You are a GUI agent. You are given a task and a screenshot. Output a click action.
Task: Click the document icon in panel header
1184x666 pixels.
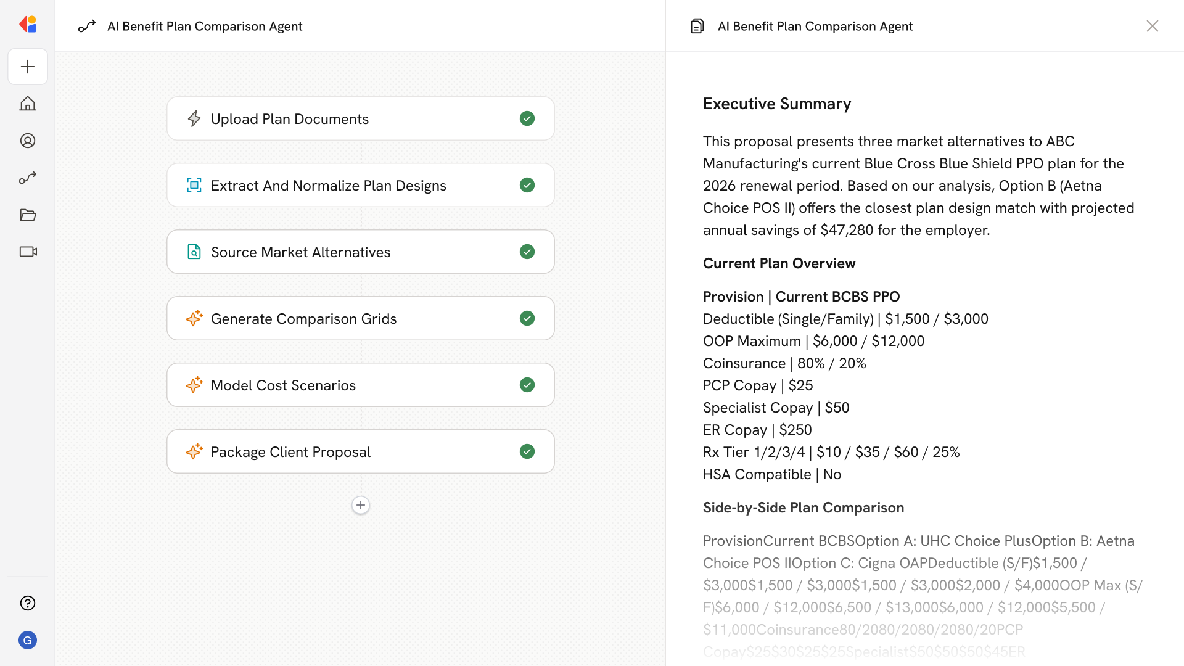tap(697, 26)
